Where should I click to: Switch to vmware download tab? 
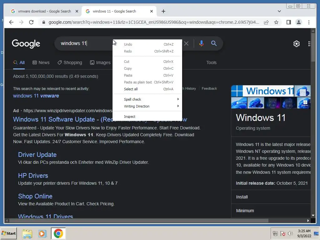44,11
